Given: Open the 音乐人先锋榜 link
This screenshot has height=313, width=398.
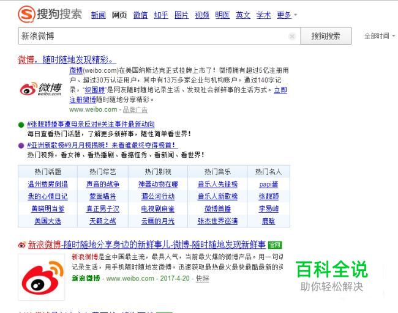Looking at the screenshot, I should [x=218, y=184].
